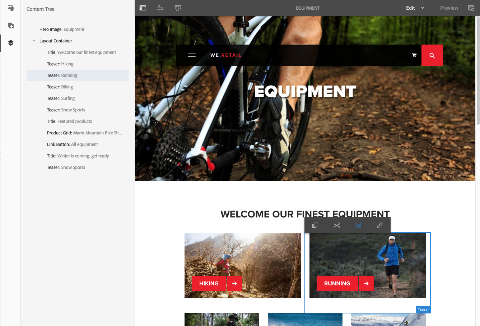Click the EQUIPMENT hero heading

(305, 91)
